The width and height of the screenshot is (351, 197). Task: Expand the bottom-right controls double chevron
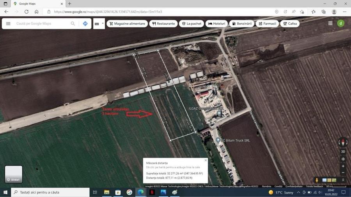tap(343, 180)
